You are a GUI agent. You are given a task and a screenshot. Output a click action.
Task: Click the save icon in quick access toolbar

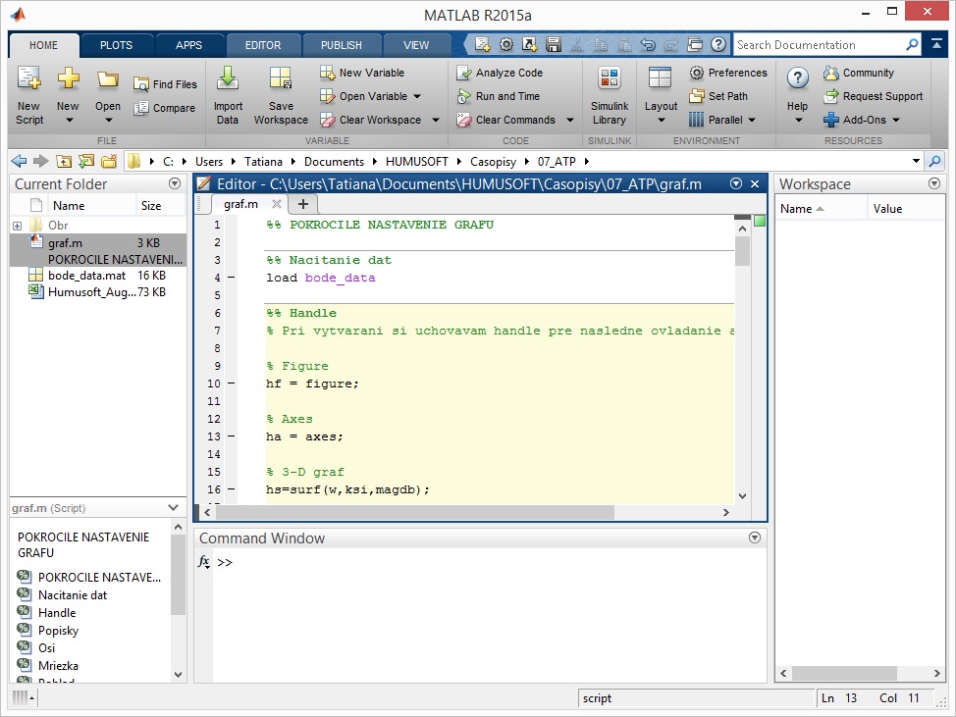(553, 44)
